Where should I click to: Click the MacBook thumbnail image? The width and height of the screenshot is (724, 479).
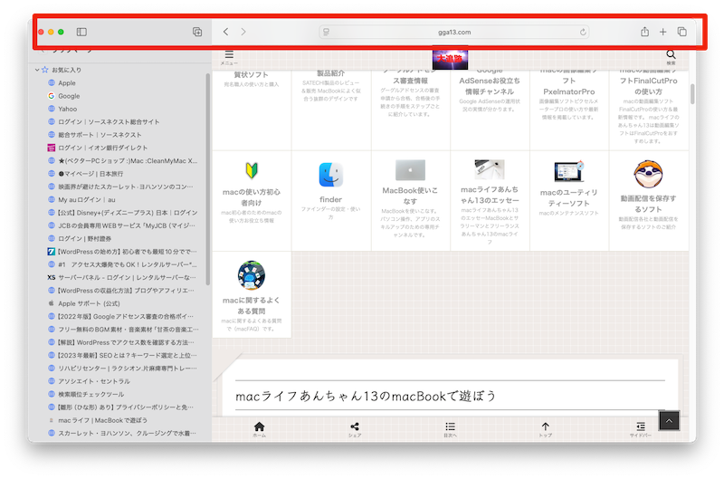(x=411, y=170)
